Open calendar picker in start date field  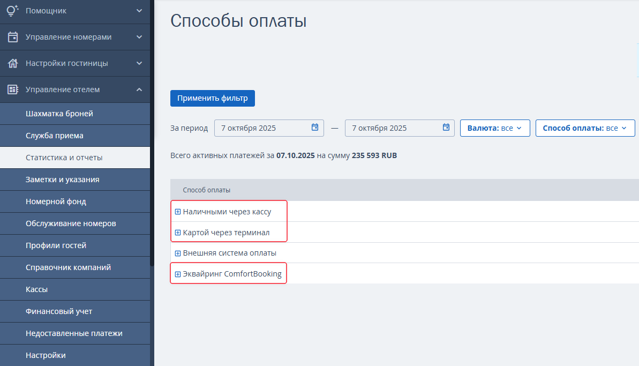[315, 128]
